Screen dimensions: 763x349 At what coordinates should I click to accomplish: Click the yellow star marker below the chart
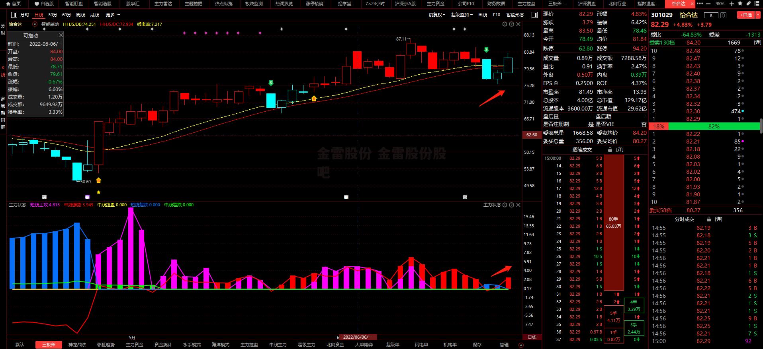click(x=98, y=192)
